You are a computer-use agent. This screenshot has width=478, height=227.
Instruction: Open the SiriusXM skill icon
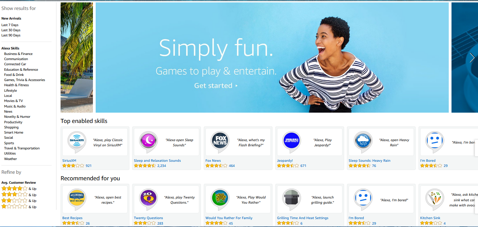point(76,142)
